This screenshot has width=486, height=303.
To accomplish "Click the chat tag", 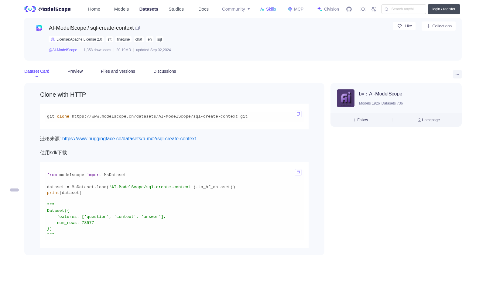I will click(139, 39).
